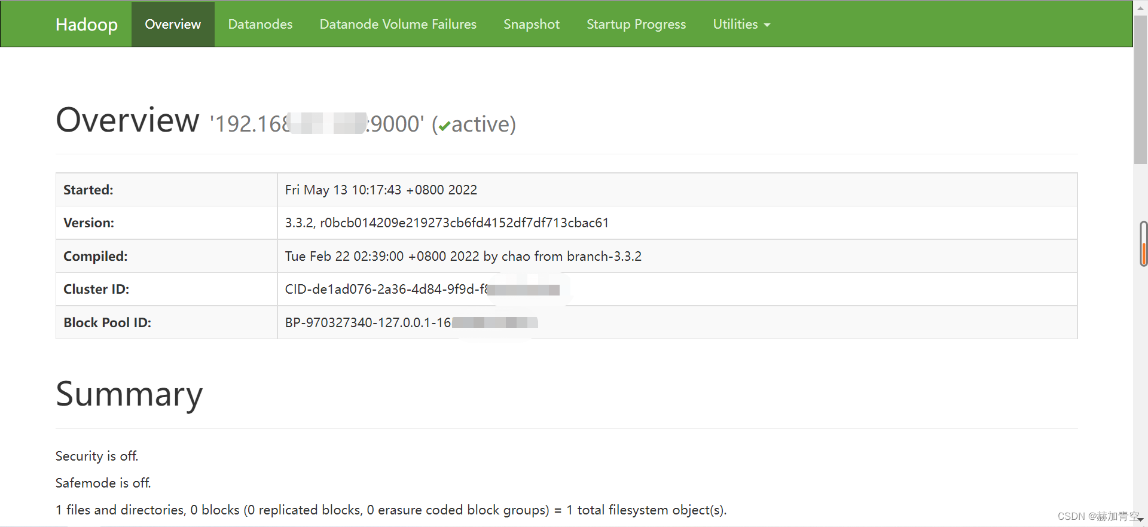Select the Block Pool ID: label cell
The width and height of the screenshot is (1148, 527).
click(167, 322)
